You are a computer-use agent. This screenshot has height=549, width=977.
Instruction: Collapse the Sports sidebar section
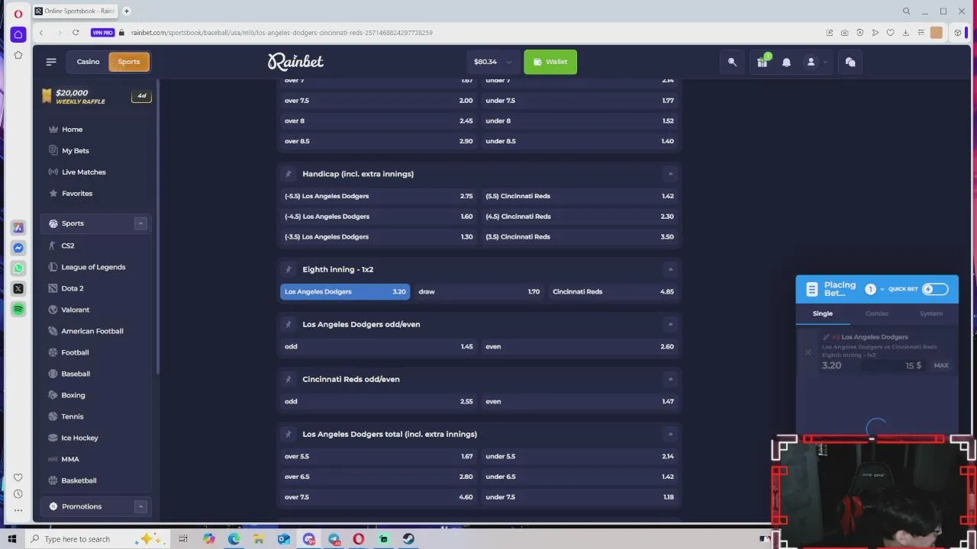140,223
